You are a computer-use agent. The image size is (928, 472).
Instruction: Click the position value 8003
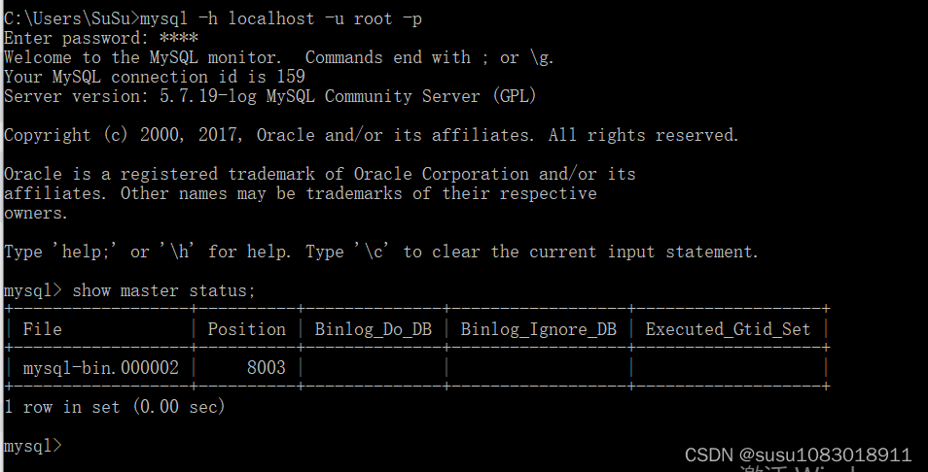pyautogui.click(x=267, y=368)
